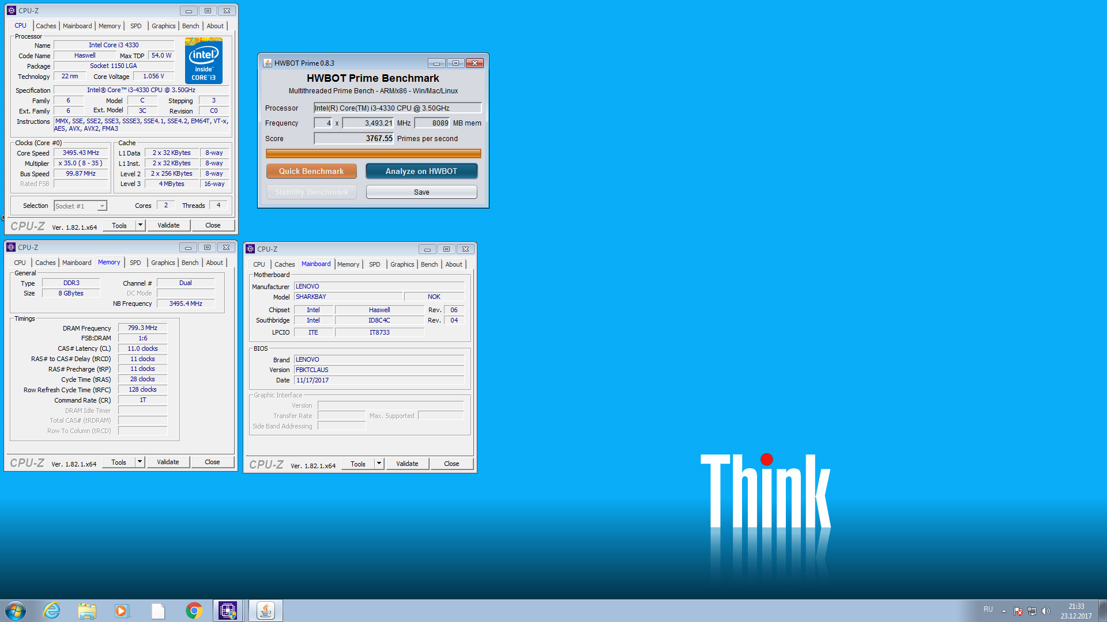Open the Socket #1 selection dropdown
This screenshot has height=622, width=1107.
point(80,206)
